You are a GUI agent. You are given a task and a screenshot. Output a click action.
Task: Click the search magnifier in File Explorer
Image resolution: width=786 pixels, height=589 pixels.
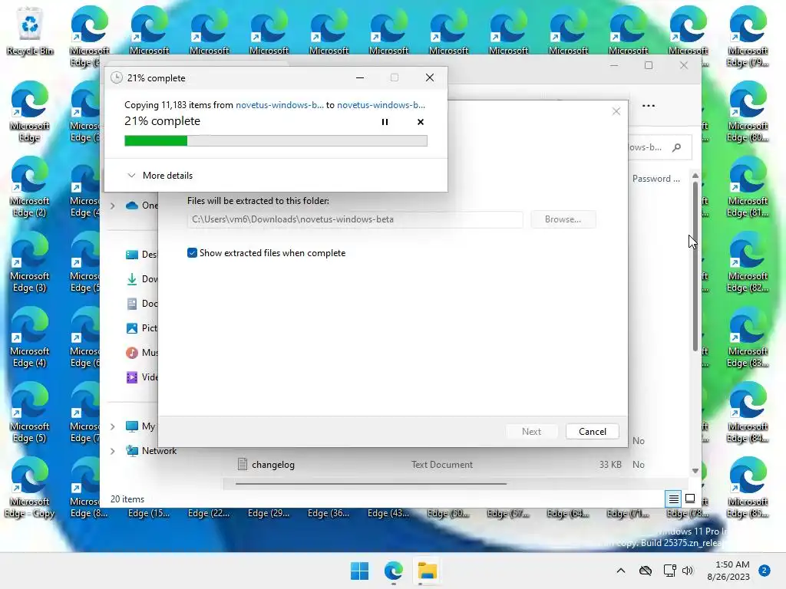677,147
